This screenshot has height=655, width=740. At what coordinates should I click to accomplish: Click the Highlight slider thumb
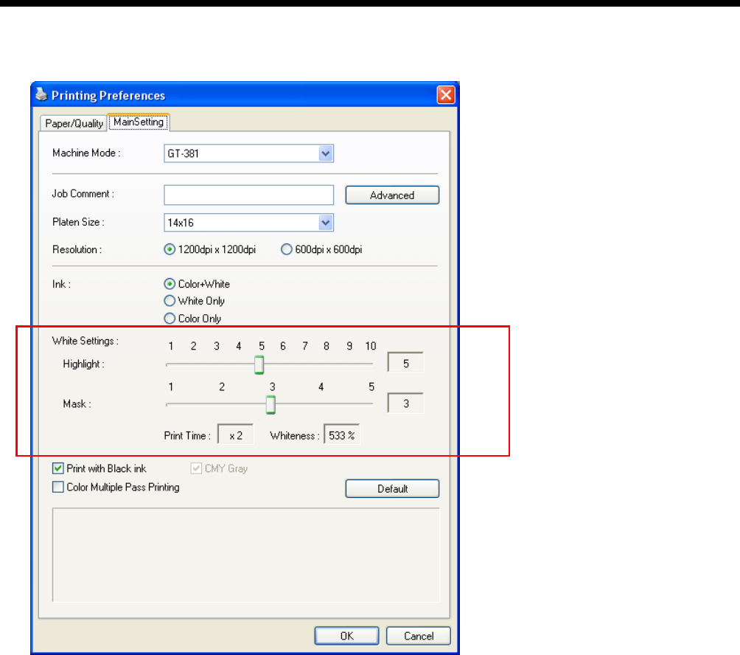tap(259, 364)
